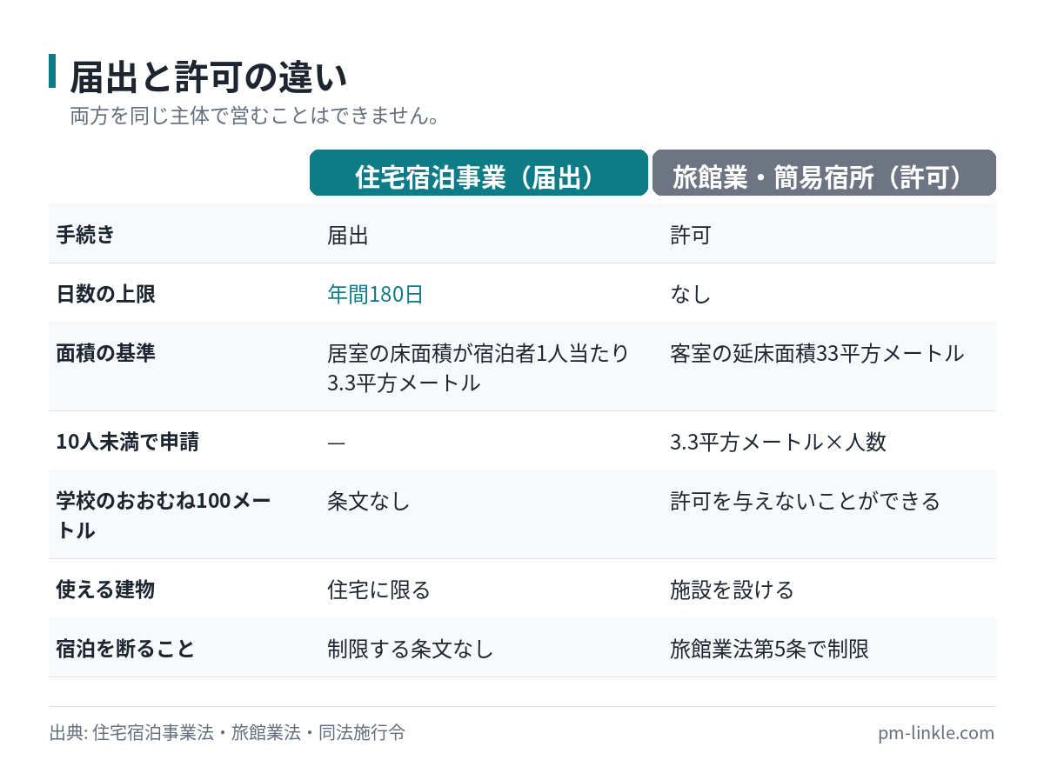This screenshot has height=760, width=1044.
Task: Click the 届出 cell in 手続き row
Action: point(348,235)
